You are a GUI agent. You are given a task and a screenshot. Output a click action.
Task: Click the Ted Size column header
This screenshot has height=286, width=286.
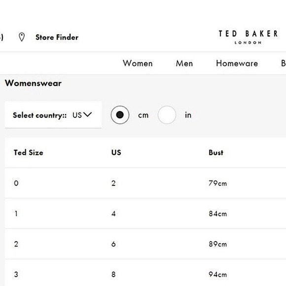point(29,152)
